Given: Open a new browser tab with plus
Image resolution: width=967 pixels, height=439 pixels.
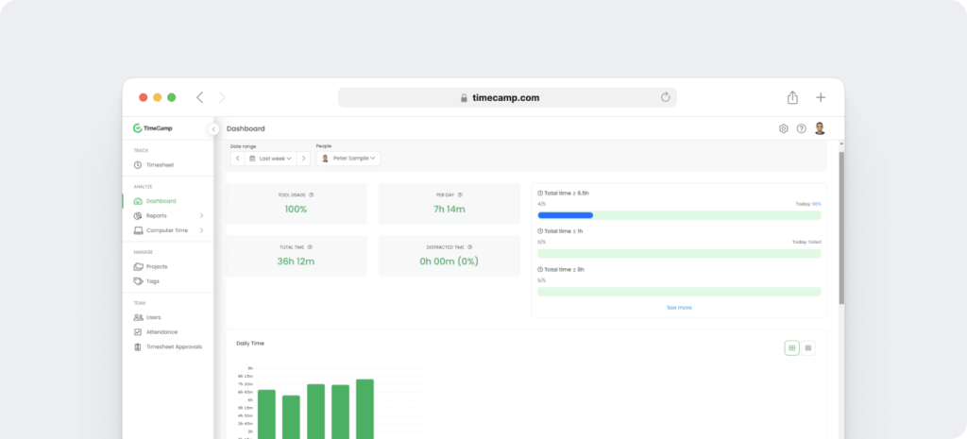Looking at the screenshot, I should (821, 97).
